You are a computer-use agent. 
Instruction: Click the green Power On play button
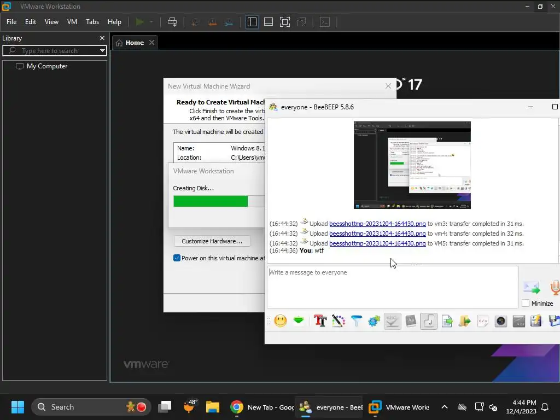139,22
